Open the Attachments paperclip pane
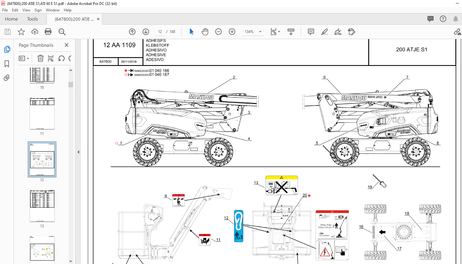Viewport: 462px width, 264px height. pos(7,78)
